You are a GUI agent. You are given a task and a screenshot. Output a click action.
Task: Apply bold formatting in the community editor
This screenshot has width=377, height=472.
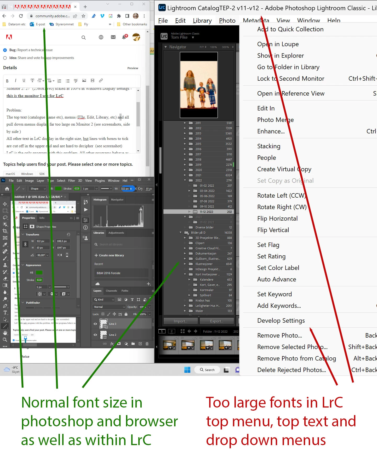(x=7, y=81)
